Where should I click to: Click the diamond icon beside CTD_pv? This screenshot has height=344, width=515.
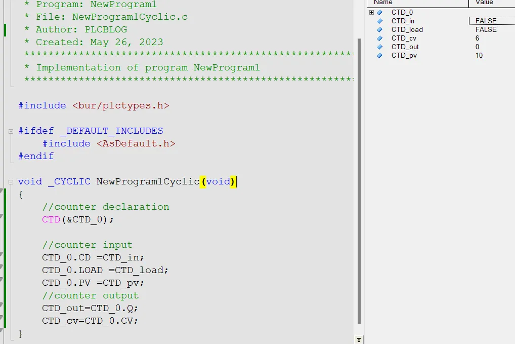click(379, 55)
